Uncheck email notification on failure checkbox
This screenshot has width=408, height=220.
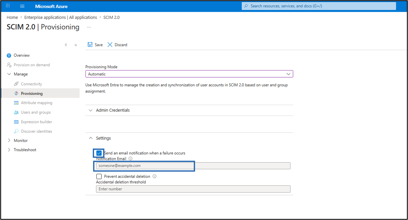(x=99, y=153)
